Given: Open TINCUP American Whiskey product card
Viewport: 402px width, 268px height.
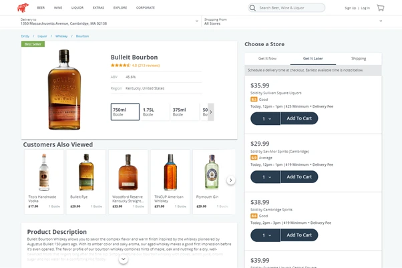Looking at the screenshot, I should coord(170,182).
